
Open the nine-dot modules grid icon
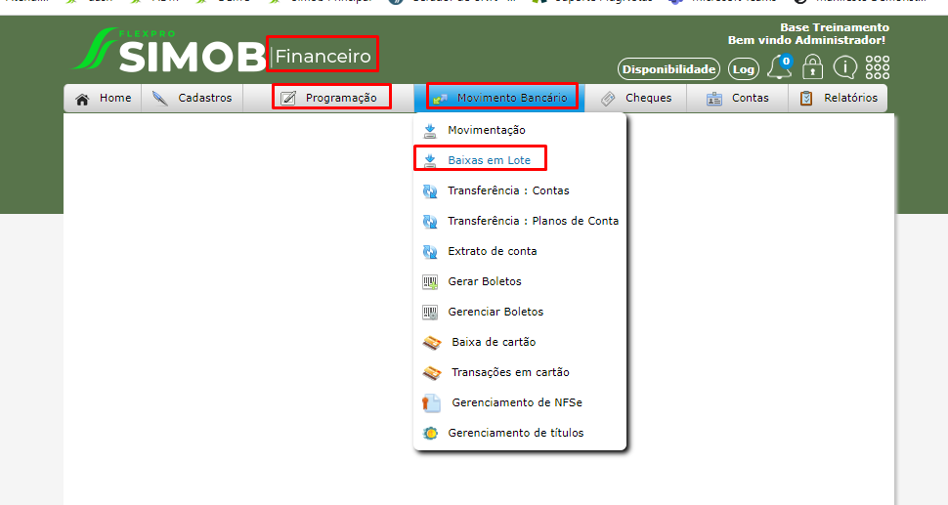[x=878, y=67]
